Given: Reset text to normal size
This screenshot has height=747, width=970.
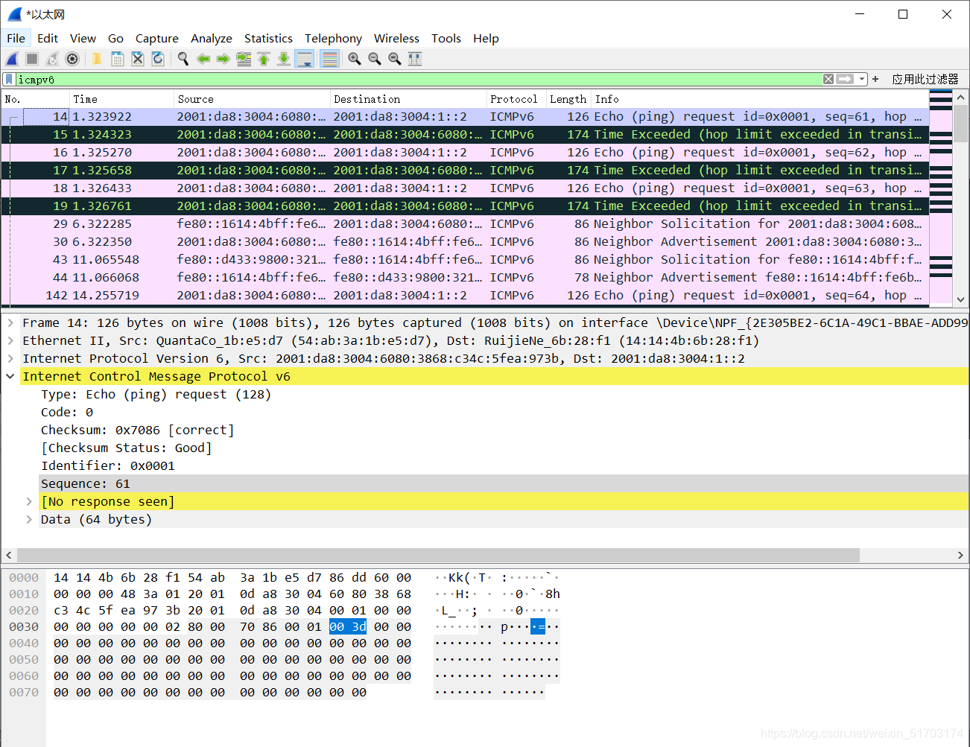Looking at the screenshot, I should 395,59.
